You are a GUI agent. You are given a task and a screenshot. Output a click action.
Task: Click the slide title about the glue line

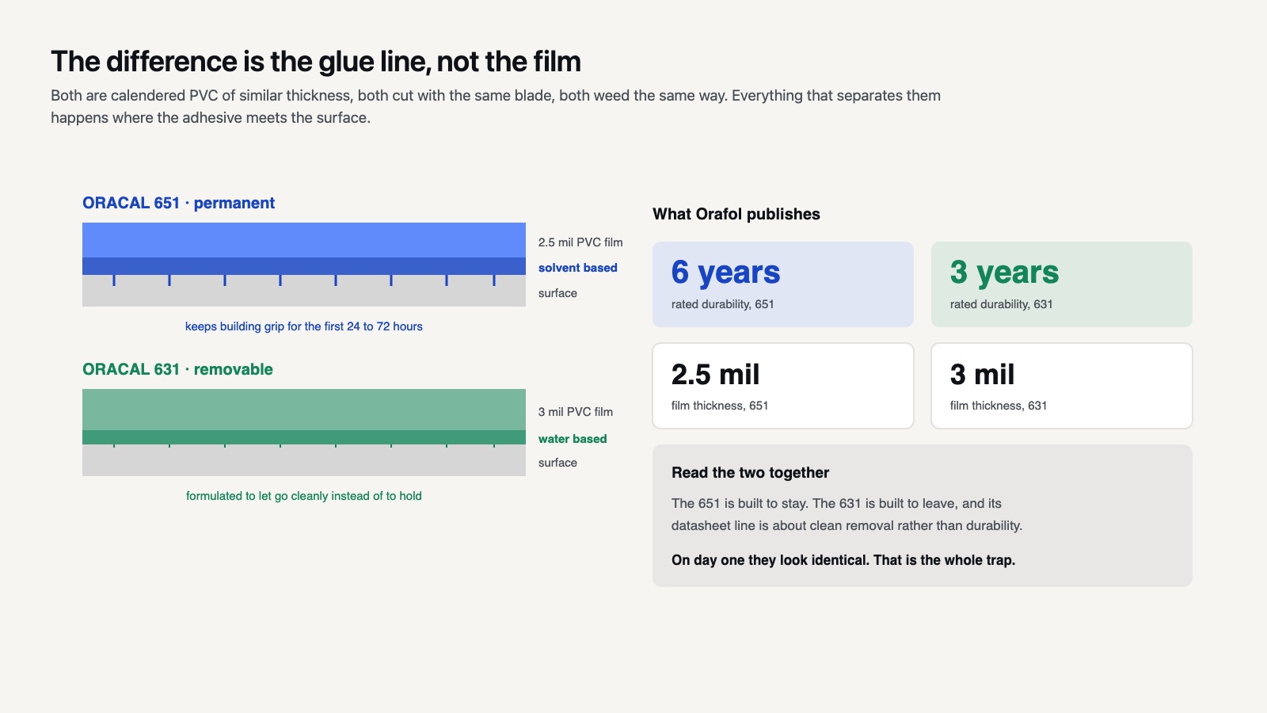pos(316,62)
